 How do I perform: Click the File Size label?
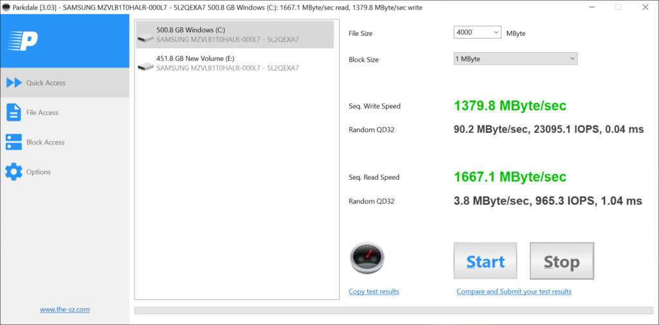[360, 33]
